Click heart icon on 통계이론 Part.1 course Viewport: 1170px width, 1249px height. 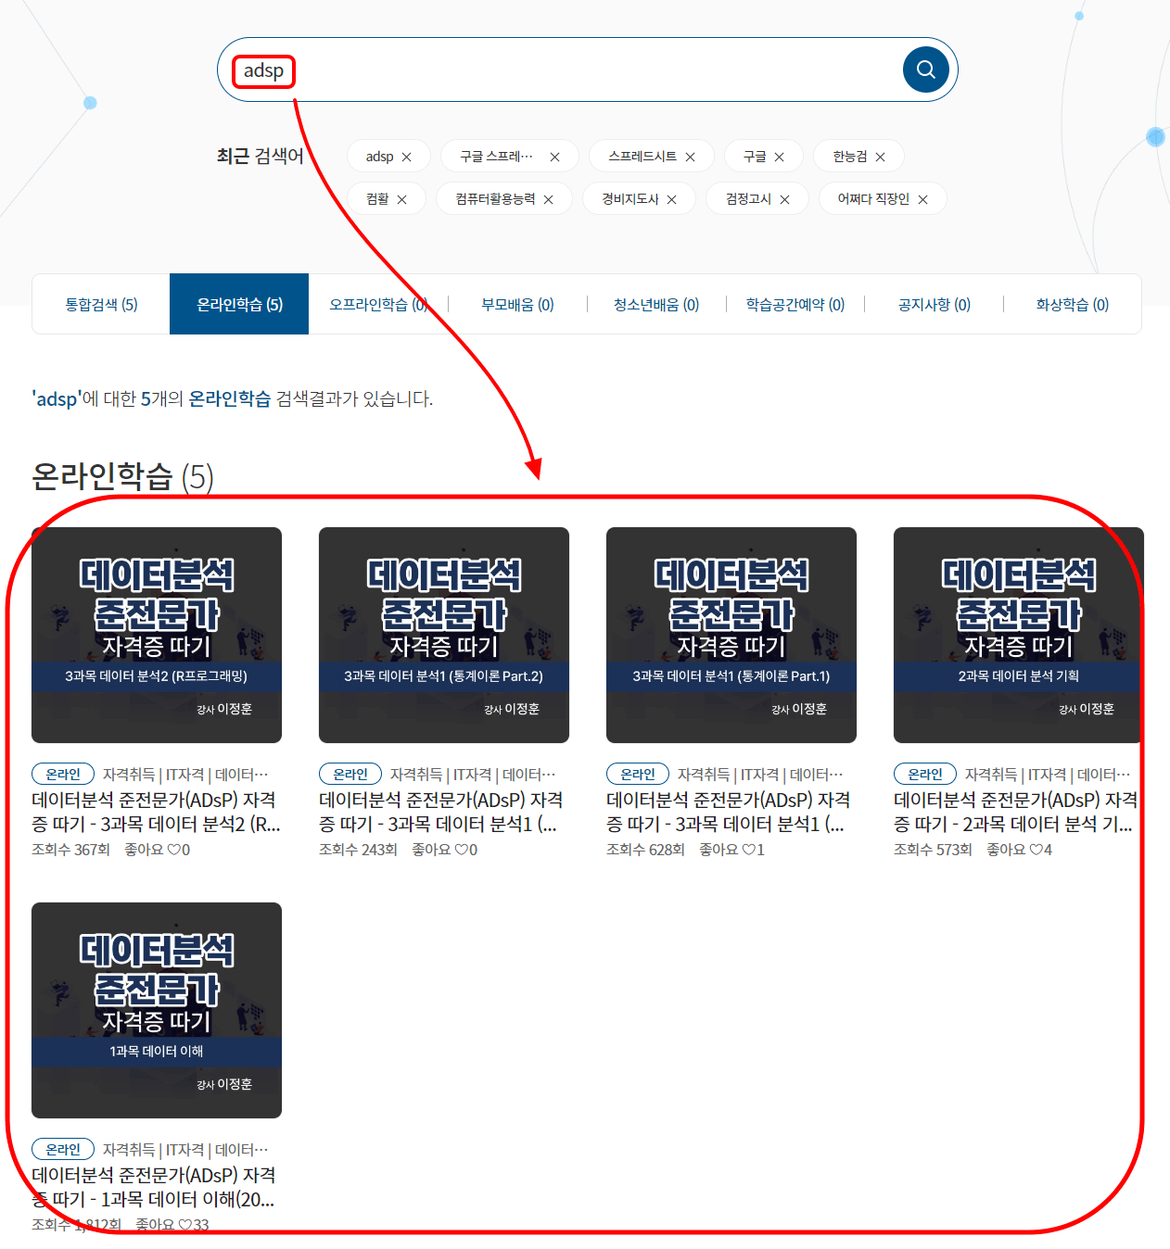pyautogui.click(x=748, y=850)
